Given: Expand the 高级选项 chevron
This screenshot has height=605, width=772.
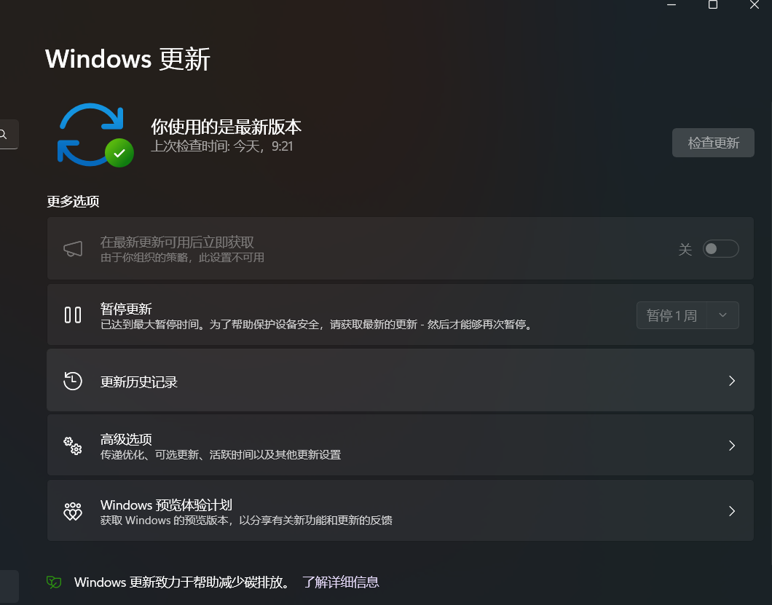Looking at the screenshot, I should 732,446.
